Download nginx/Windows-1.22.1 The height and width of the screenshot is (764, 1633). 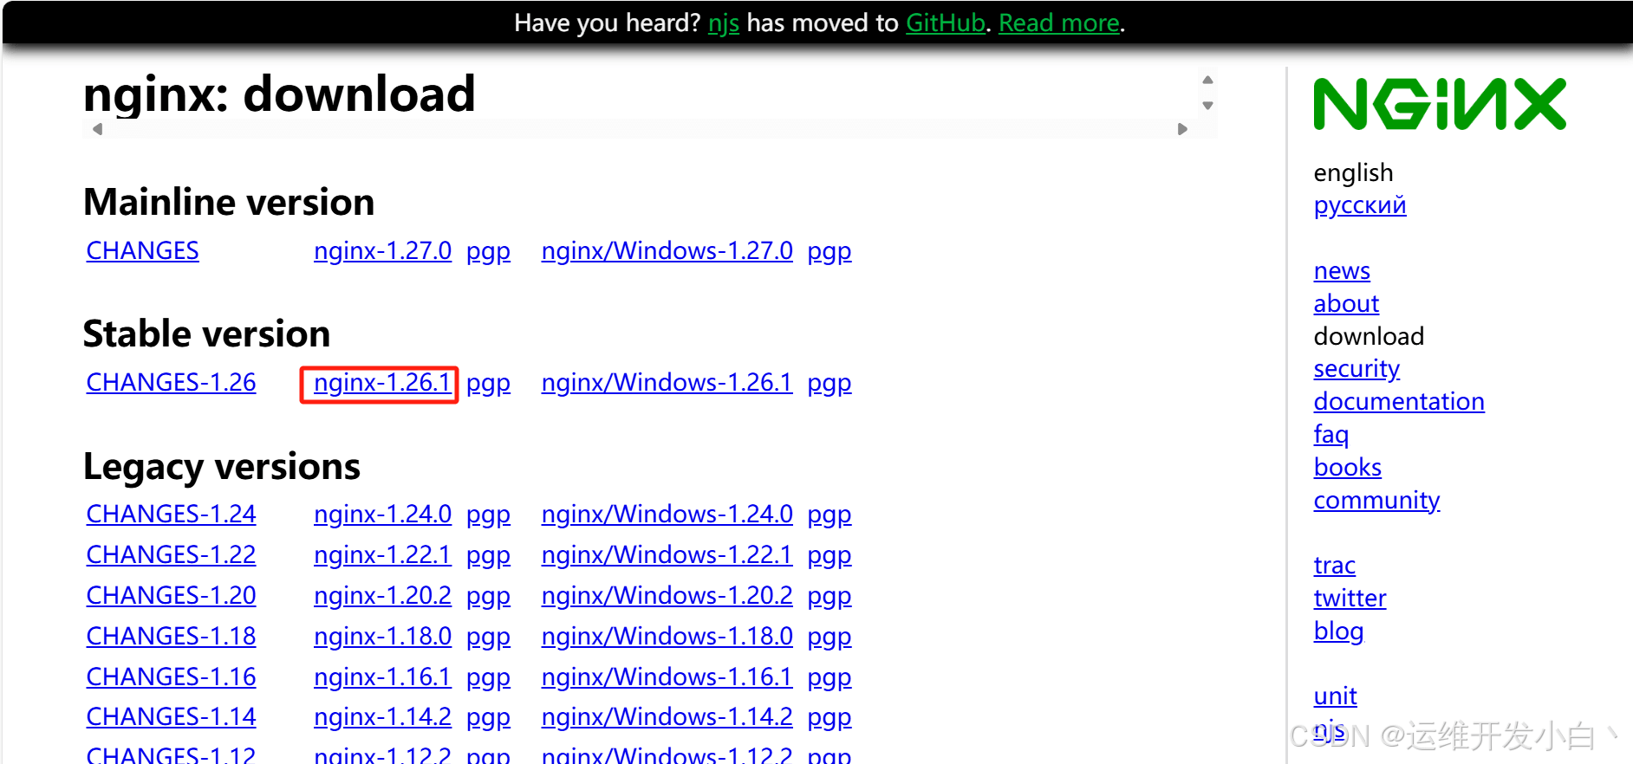point(667,554)
